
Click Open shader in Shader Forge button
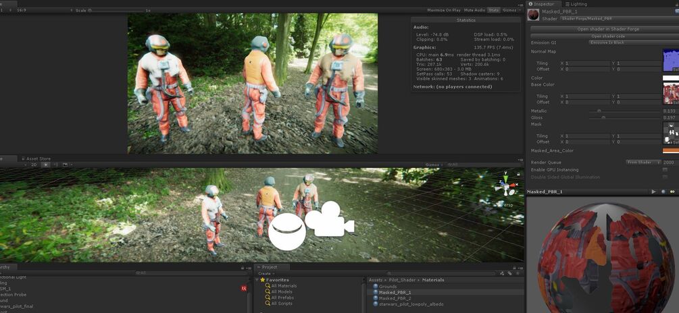click(605, 29)
